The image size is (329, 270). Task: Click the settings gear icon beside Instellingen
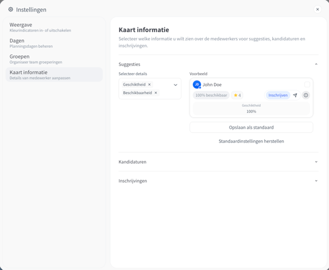[10, 9]
